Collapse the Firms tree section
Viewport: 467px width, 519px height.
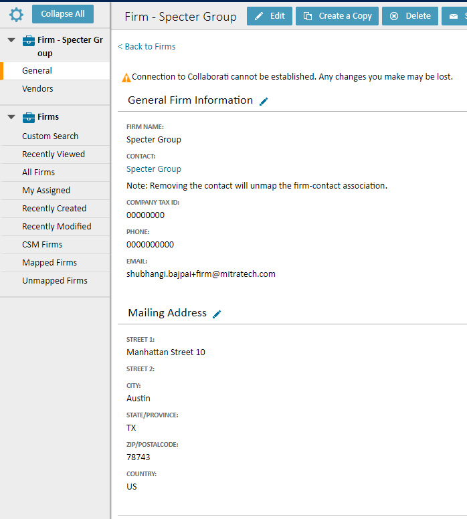(x=11, y=117)
